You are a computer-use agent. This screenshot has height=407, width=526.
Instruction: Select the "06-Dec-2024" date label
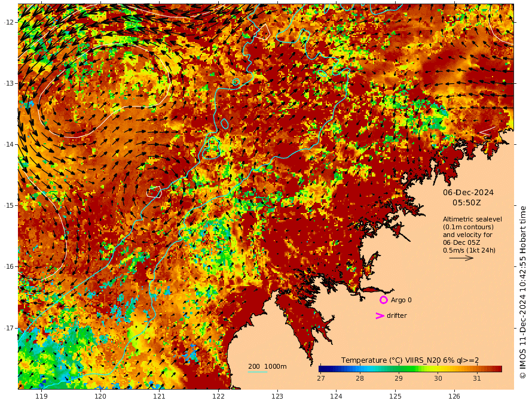[x=468, y=192]
